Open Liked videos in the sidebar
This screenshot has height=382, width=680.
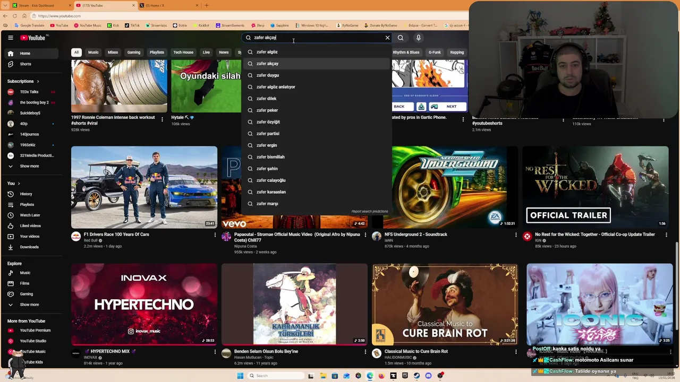30,226
